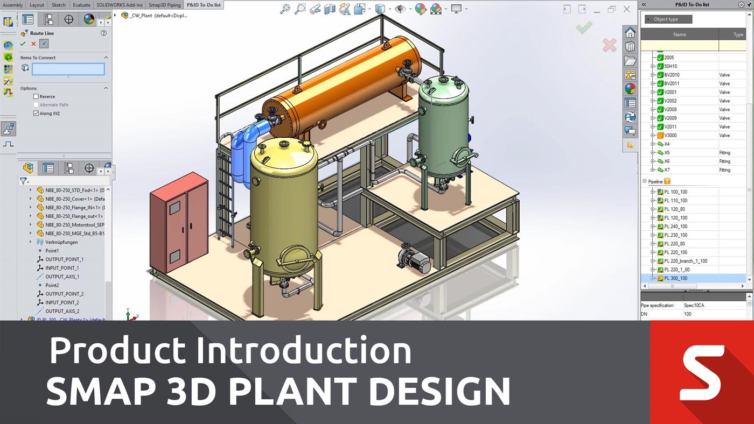Open Route Line help via question mark

[x=103, y=33]
